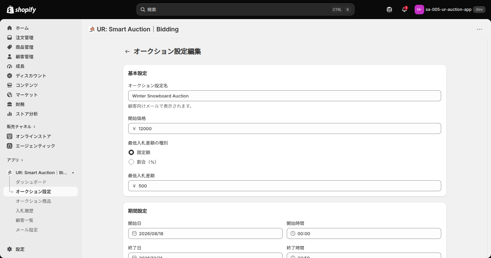
Task: Open the sidekick assistant icon in top bar
Action: pos(389,10)
